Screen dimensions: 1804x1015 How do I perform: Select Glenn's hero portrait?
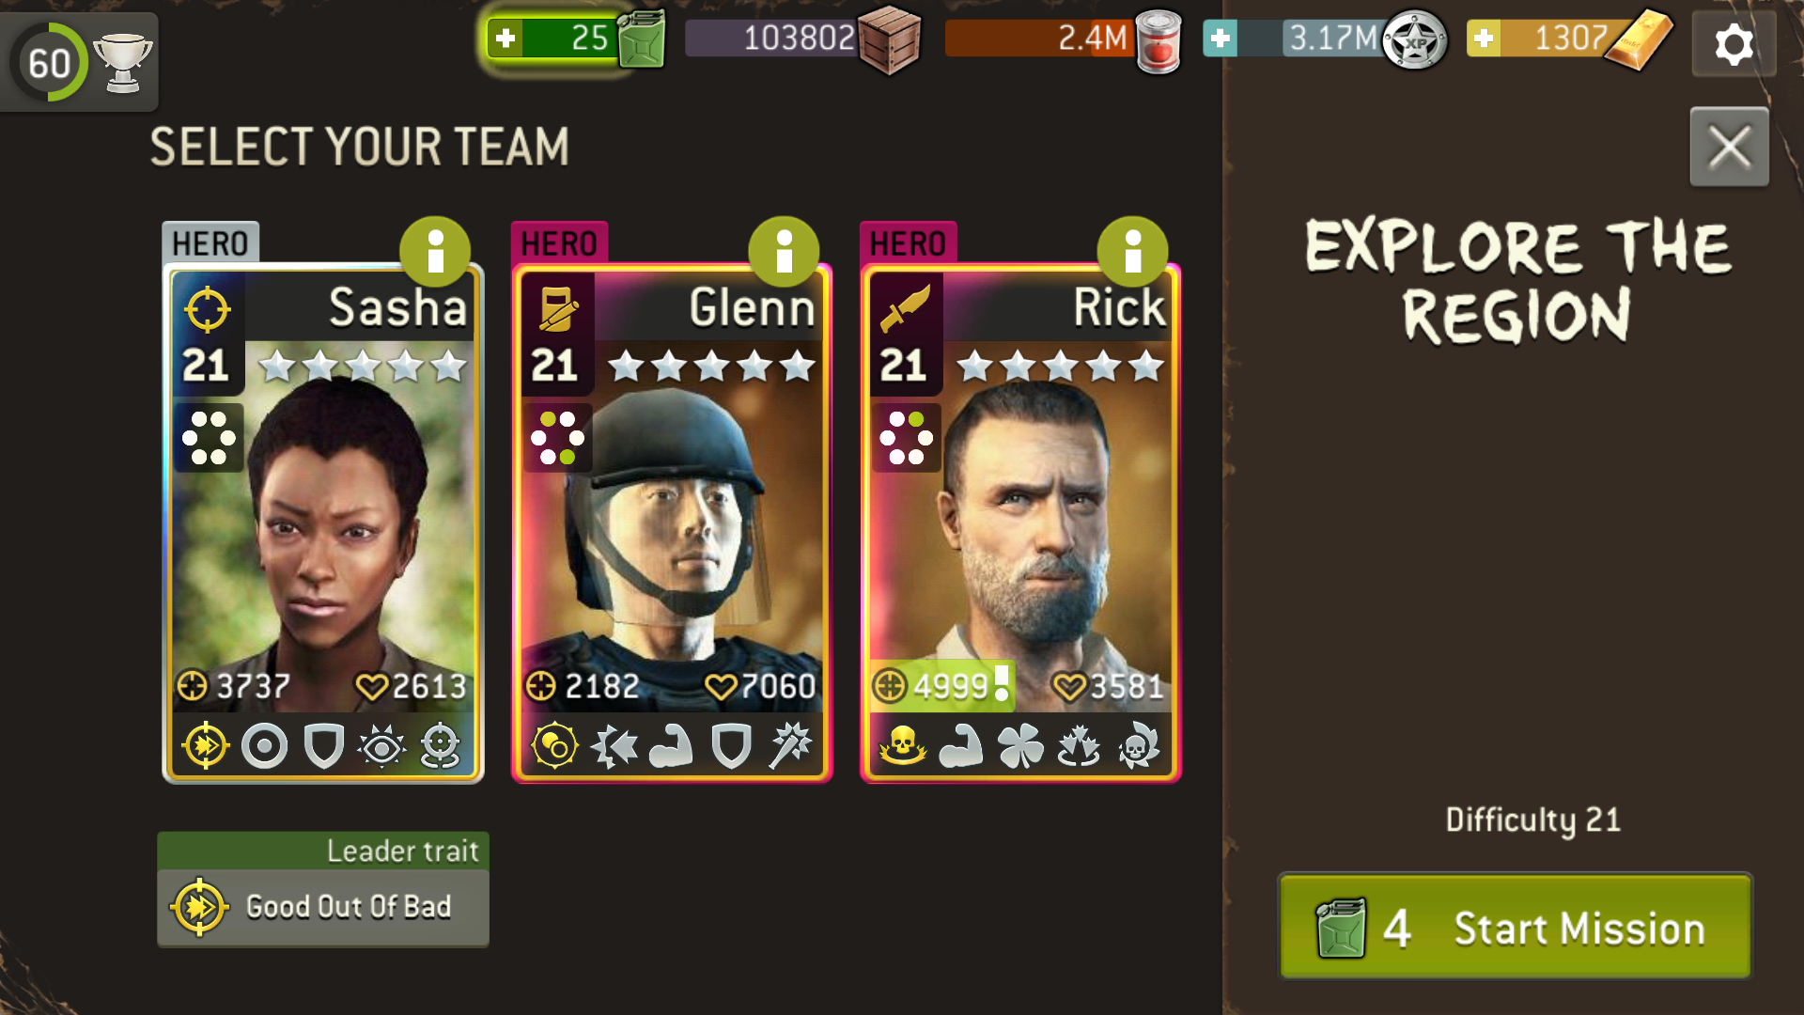(x=672, y=523)
